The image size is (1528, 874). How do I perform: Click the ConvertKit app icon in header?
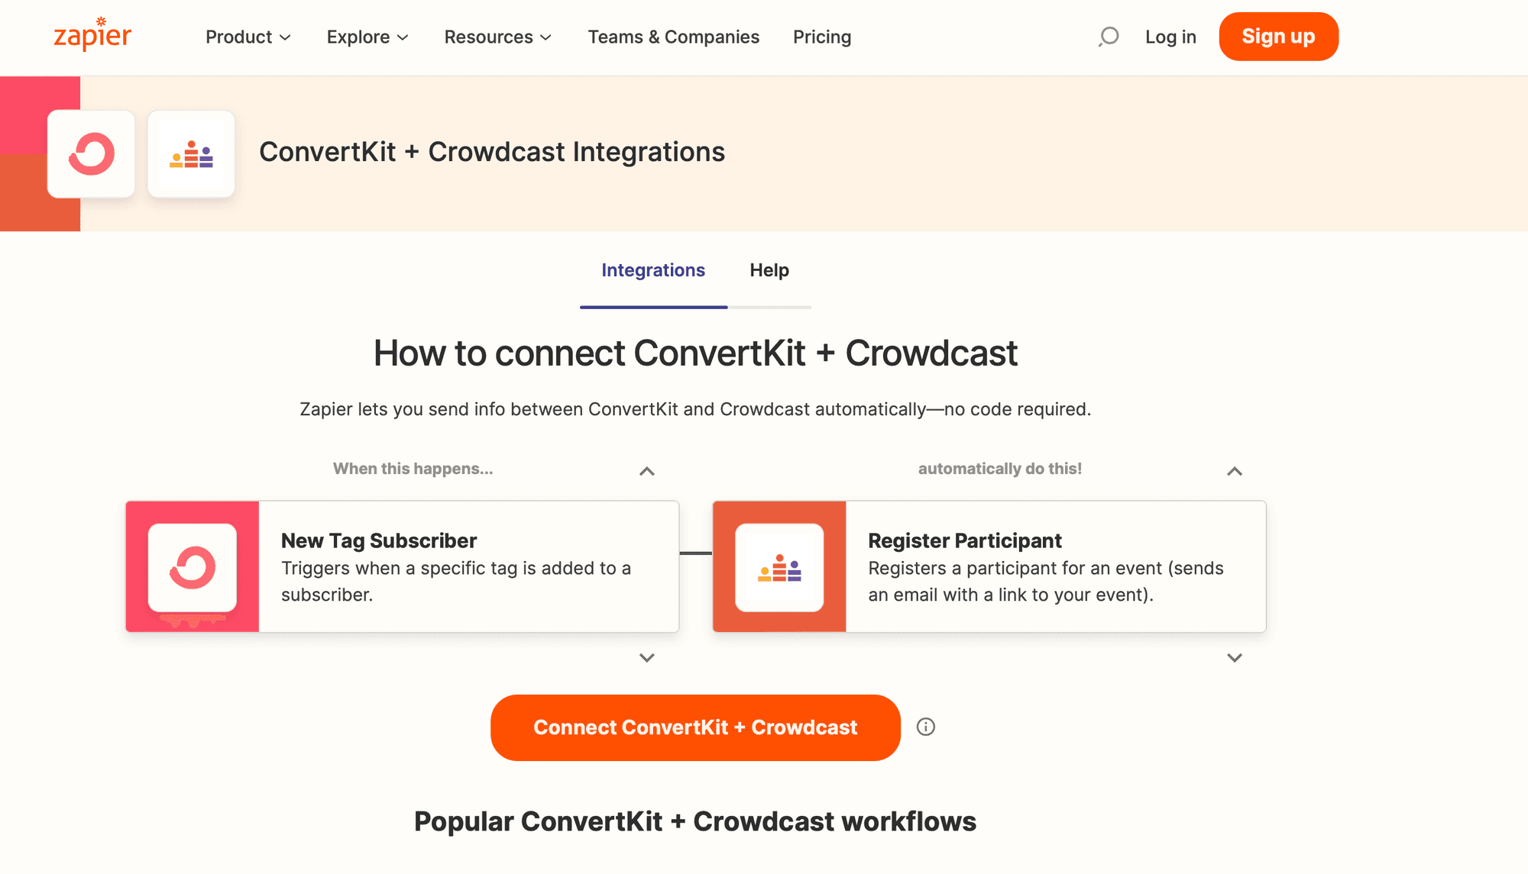pos(91,154)
